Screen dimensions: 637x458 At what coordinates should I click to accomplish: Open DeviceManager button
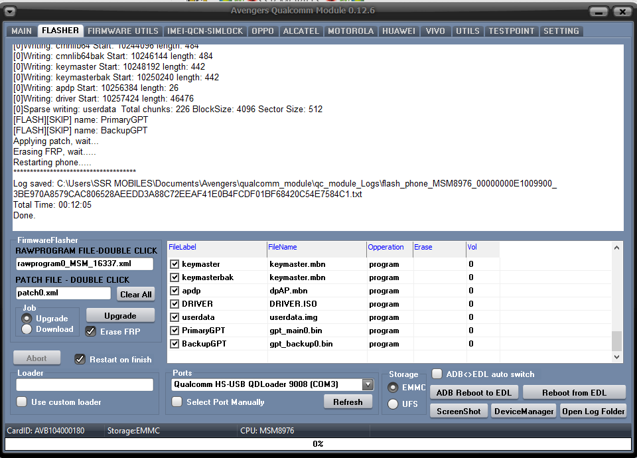524,412
